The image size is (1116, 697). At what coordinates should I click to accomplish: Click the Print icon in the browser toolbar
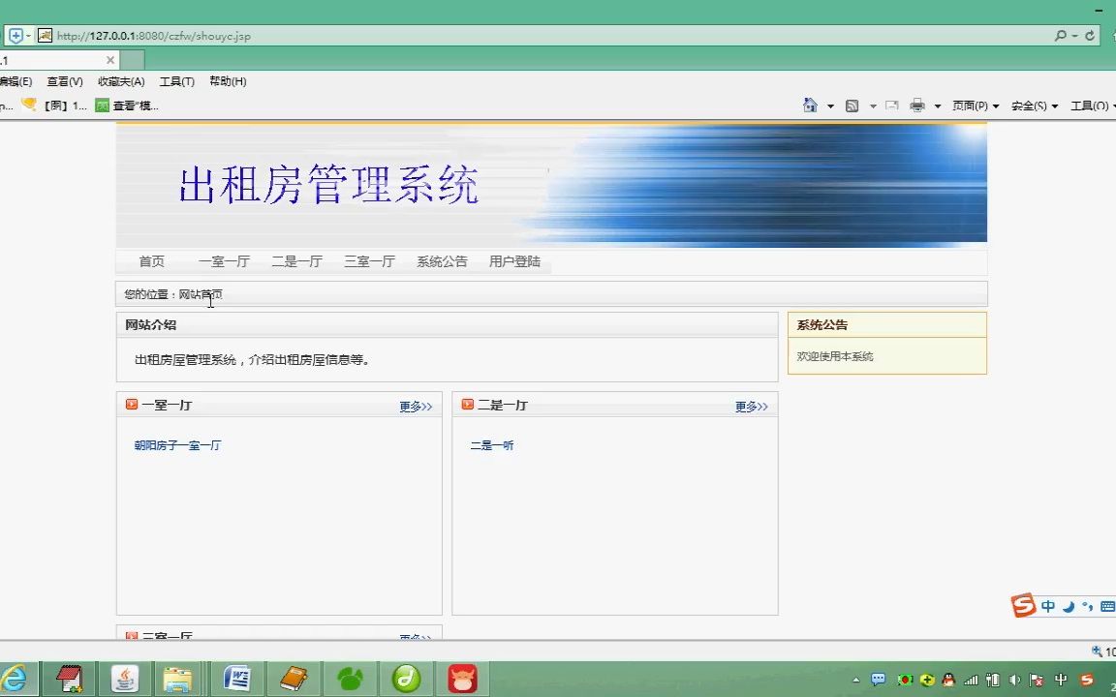917,105
